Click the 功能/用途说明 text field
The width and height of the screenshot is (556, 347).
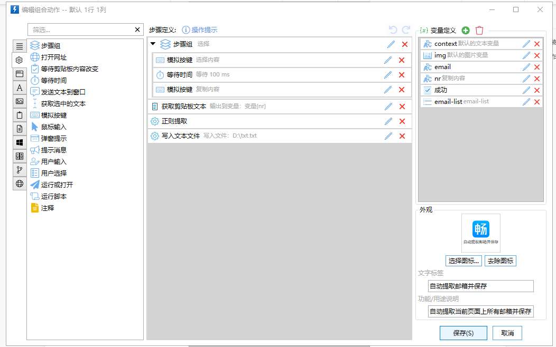click(481, 312)
